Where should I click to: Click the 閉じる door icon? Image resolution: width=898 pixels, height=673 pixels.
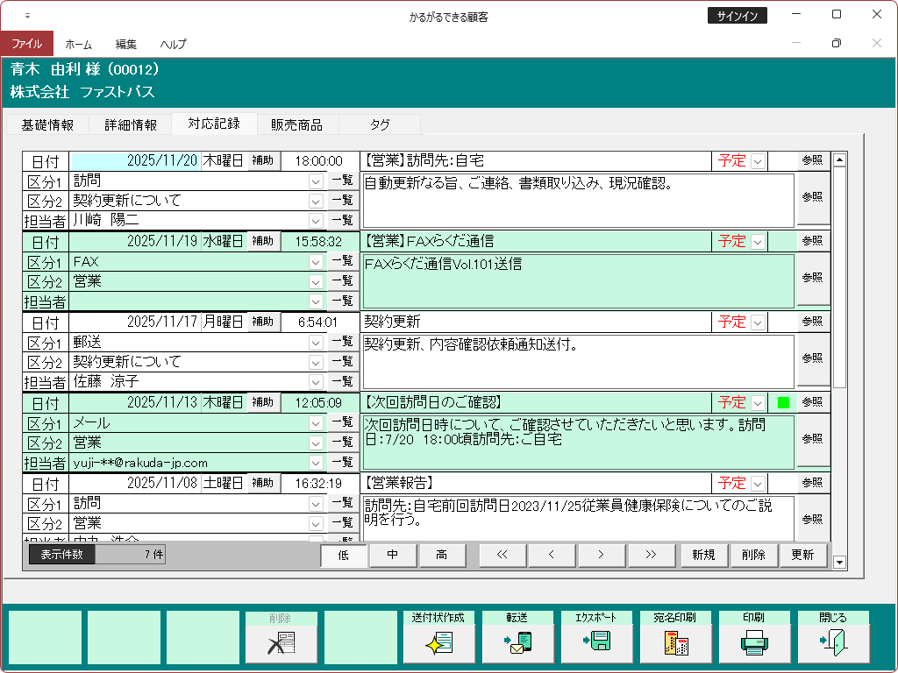(x=833, y=643)
